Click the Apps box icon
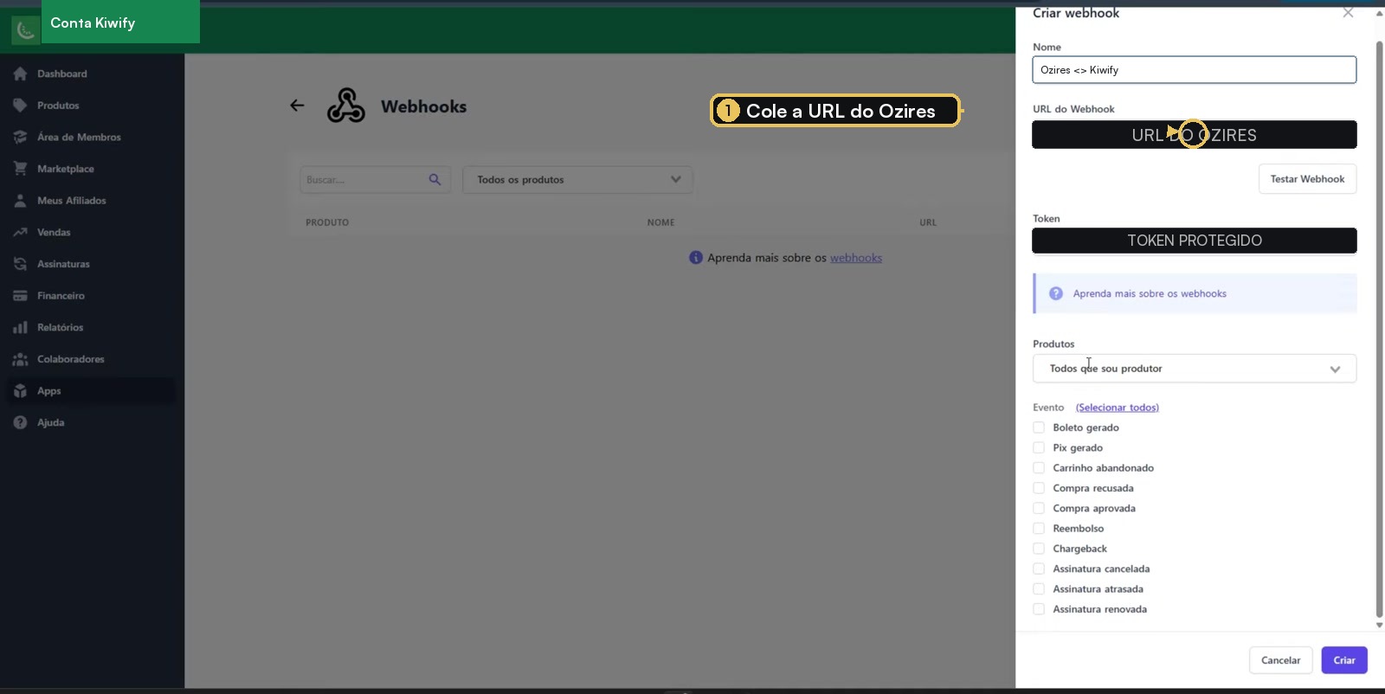 pyautogui.click(x=20, y=391)
